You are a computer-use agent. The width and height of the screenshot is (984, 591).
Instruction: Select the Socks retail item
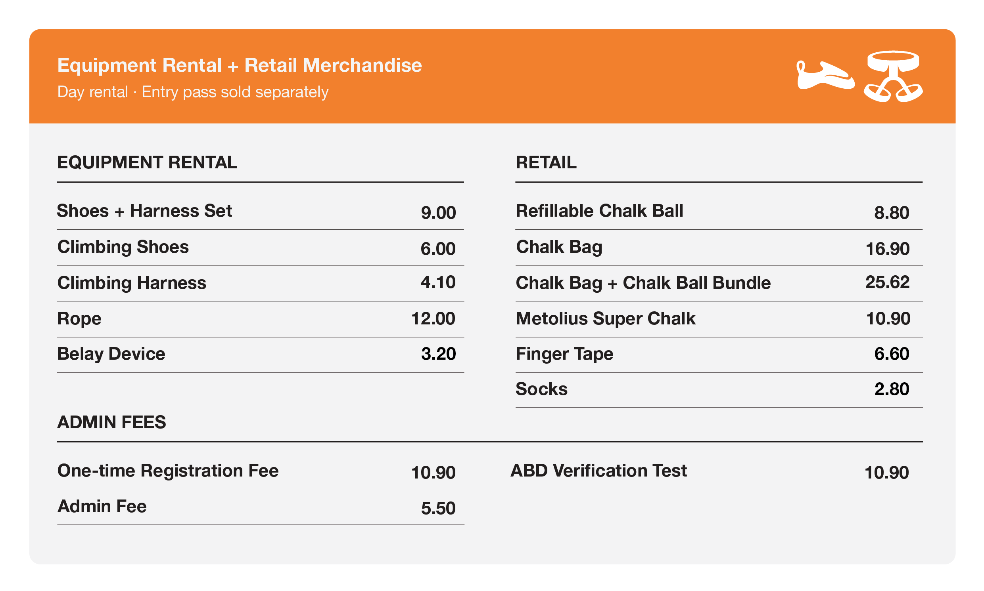click(719, 389)
